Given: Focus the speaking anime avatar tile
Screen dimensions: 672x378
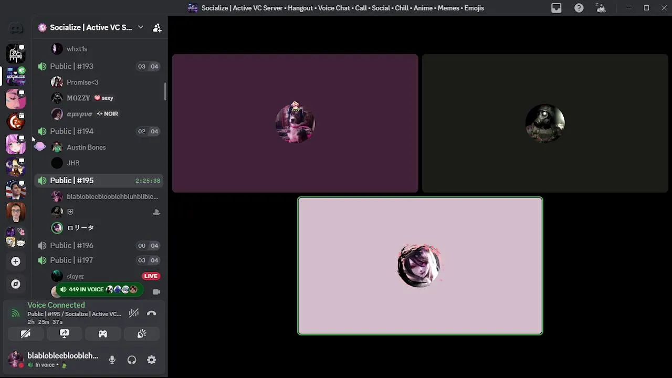Looking at the screenshot, I should pos(420,266).
